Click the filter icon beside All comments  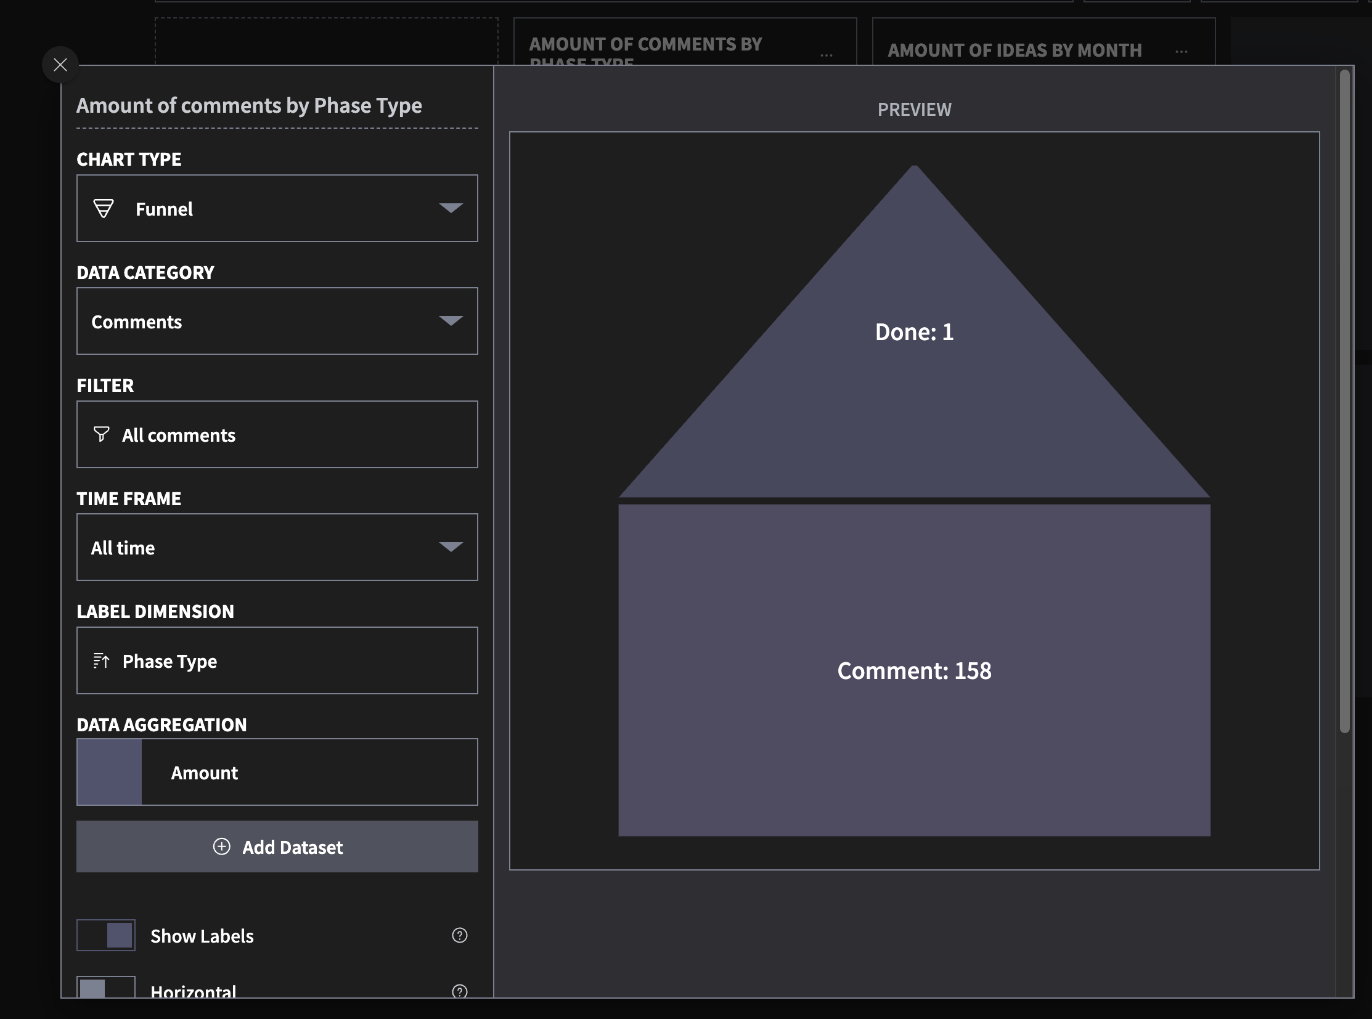pyautogui.click(x=101, y=434)
